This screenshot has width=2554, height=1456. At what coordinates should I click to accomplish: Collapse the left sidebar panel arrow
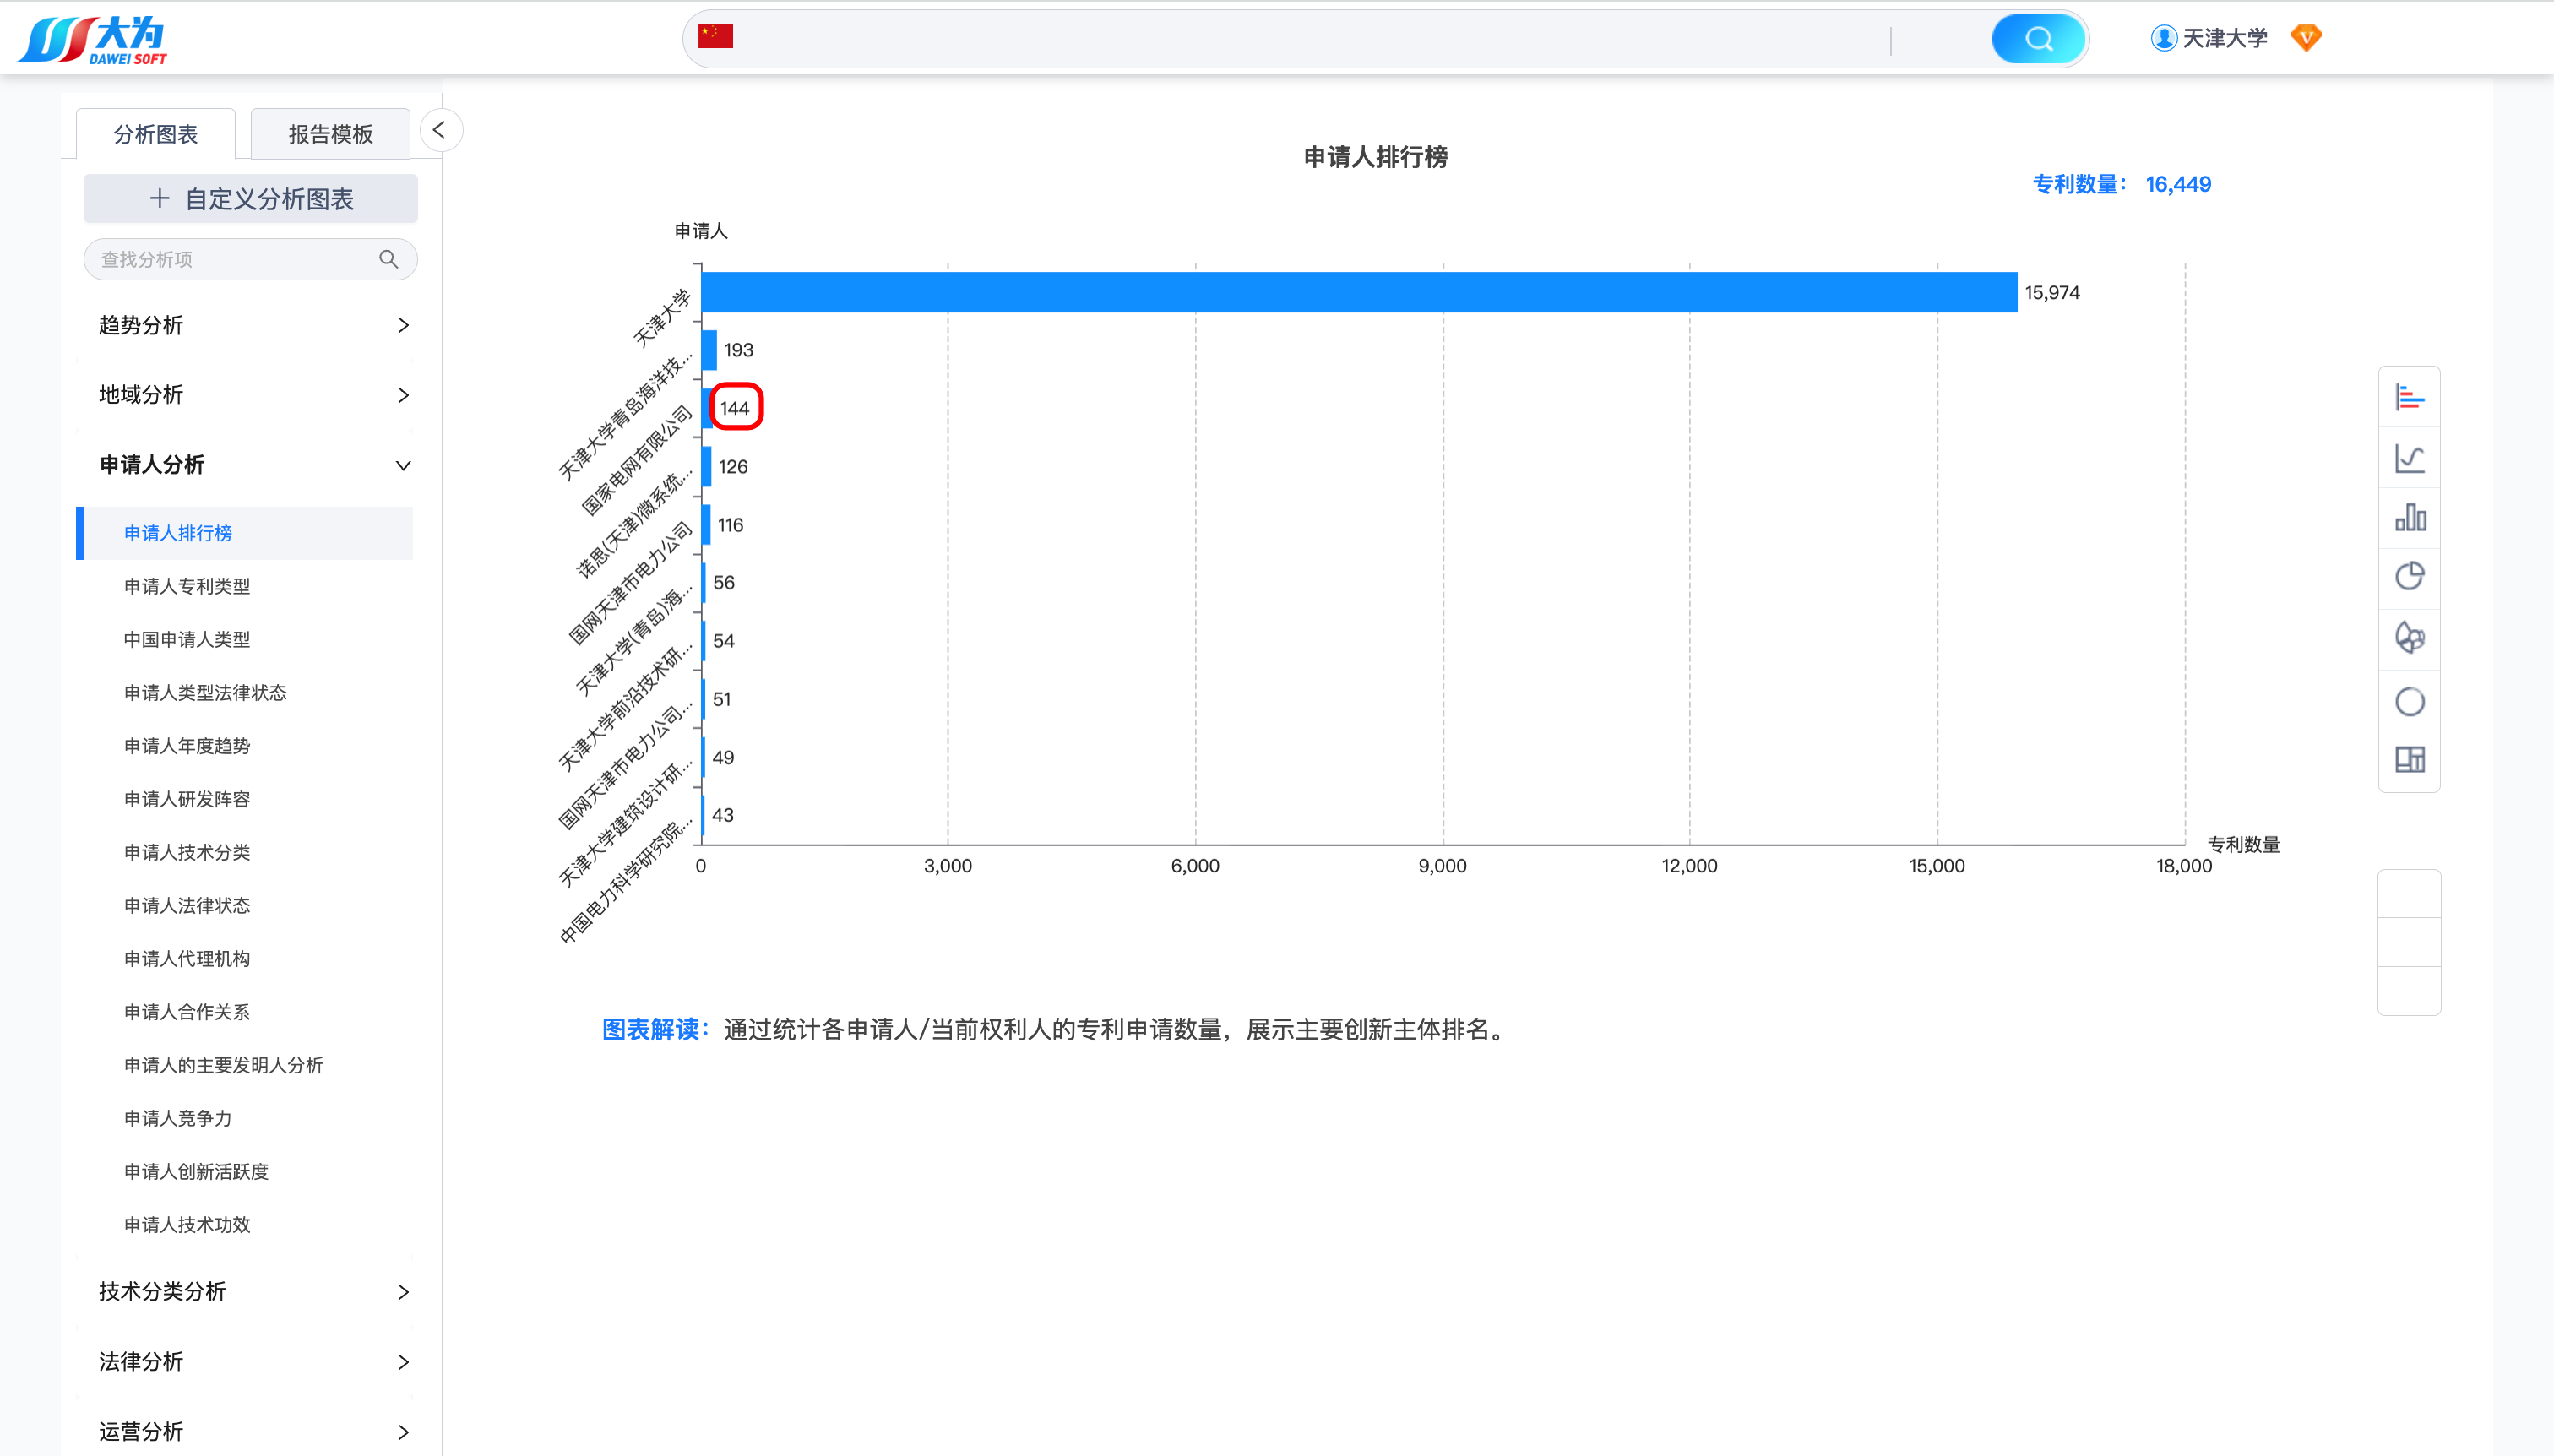[x=439, y=130]
